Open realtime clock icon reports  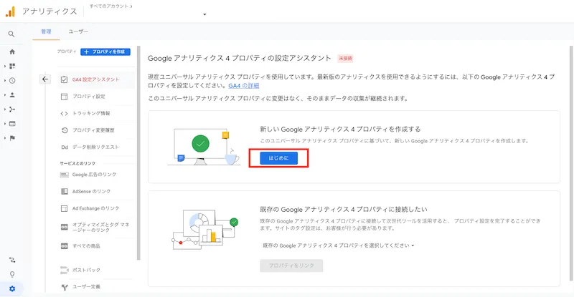12,80
